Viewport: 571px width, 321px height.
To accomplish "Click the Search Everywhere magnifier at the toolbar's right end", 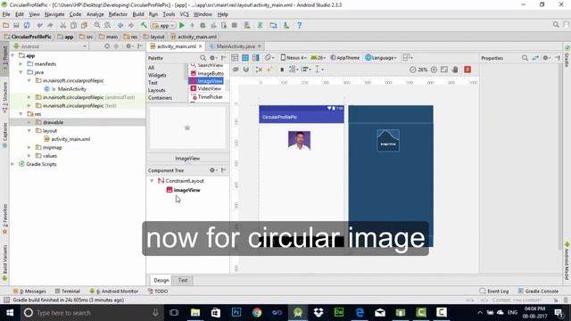I will 556,25.
